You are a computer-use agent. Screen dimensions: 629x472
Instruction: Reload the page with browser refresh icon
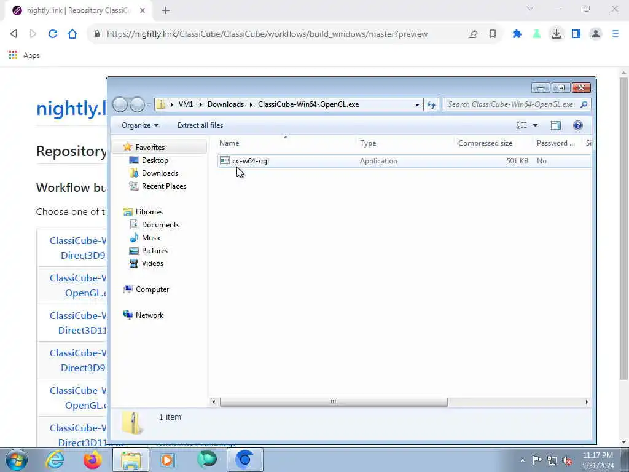(x=53, y=34)
